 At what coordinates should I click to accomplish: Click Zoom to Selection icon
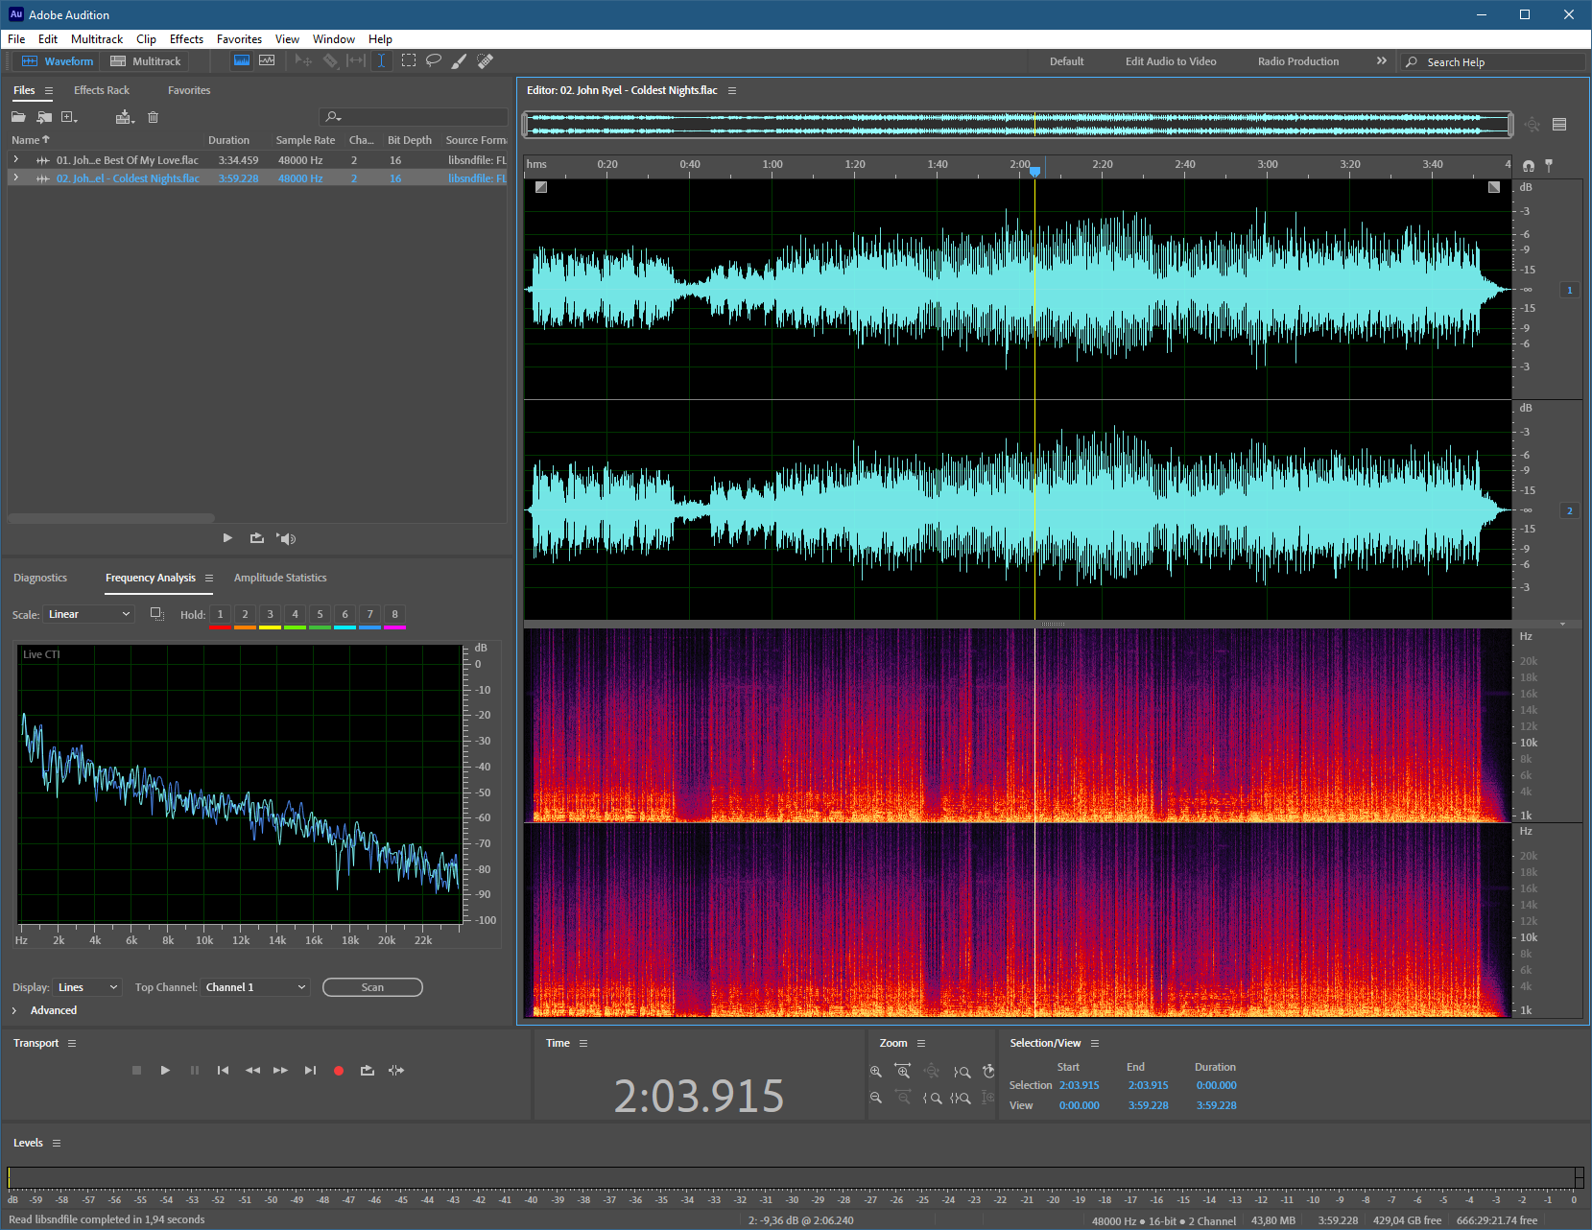tap(961, 1098)
